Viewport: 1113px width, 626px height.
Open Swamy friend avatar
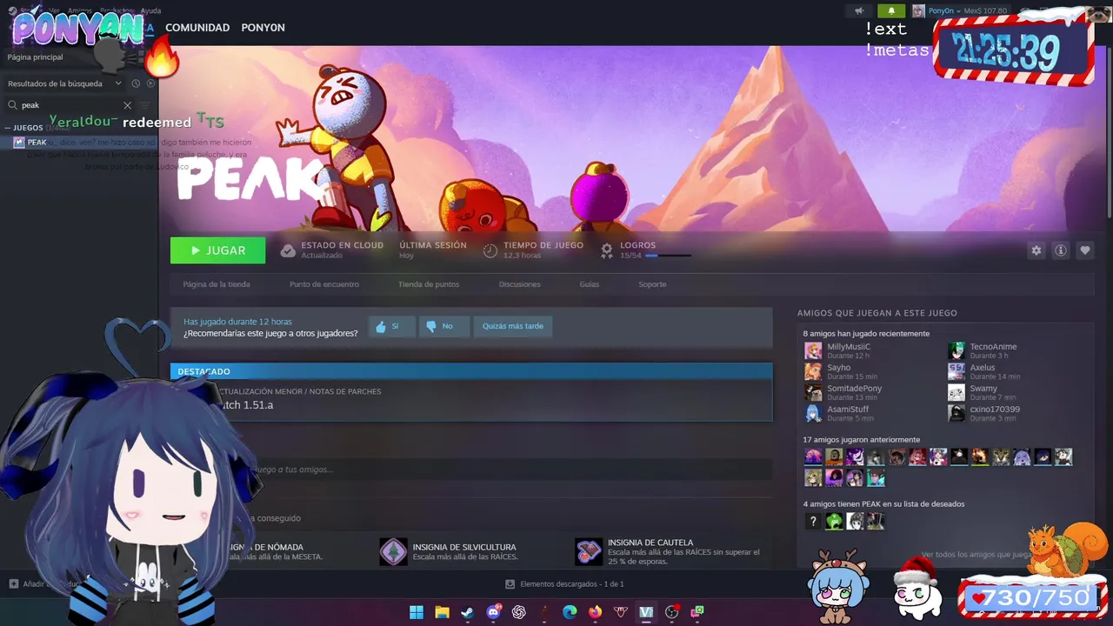[x=956, y=393]
